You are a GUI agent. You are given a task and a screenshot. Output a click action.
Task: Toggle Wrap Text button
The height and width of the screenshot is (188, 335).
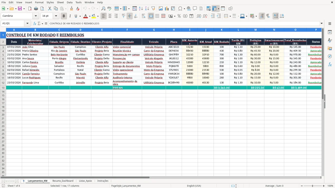(x=143, y=16)
